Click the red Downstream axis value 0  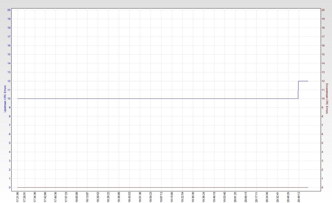322,187
